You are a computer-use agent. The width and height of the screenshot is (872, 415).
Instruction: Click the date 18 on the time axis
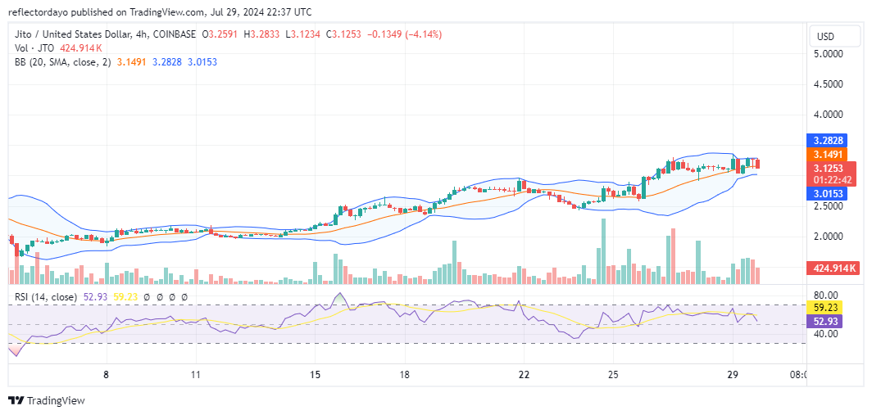coord(404,374)
